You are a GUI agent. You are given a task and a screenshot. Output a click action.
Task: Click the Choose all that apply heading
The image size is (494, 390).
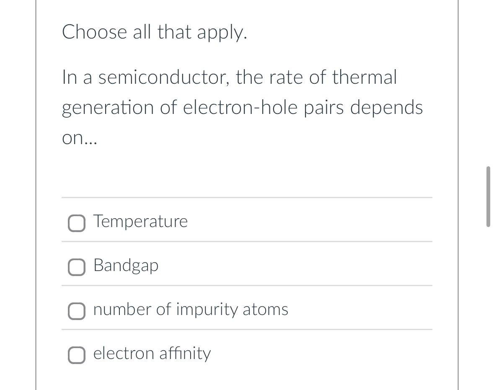(x=155, y=32)
